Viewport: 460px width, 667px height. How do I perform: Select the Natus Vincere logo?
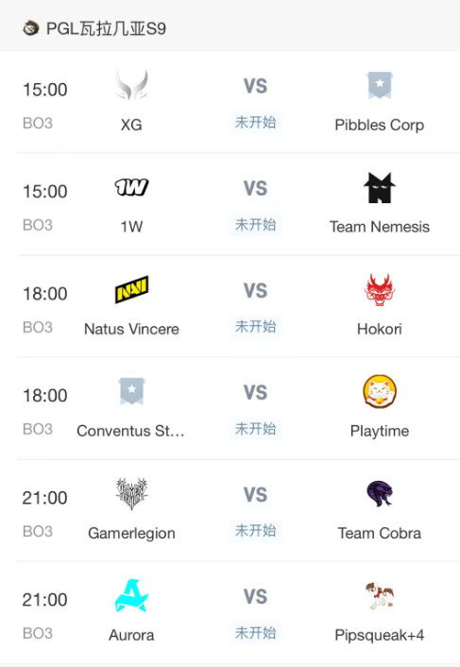[x=132, y=290]
